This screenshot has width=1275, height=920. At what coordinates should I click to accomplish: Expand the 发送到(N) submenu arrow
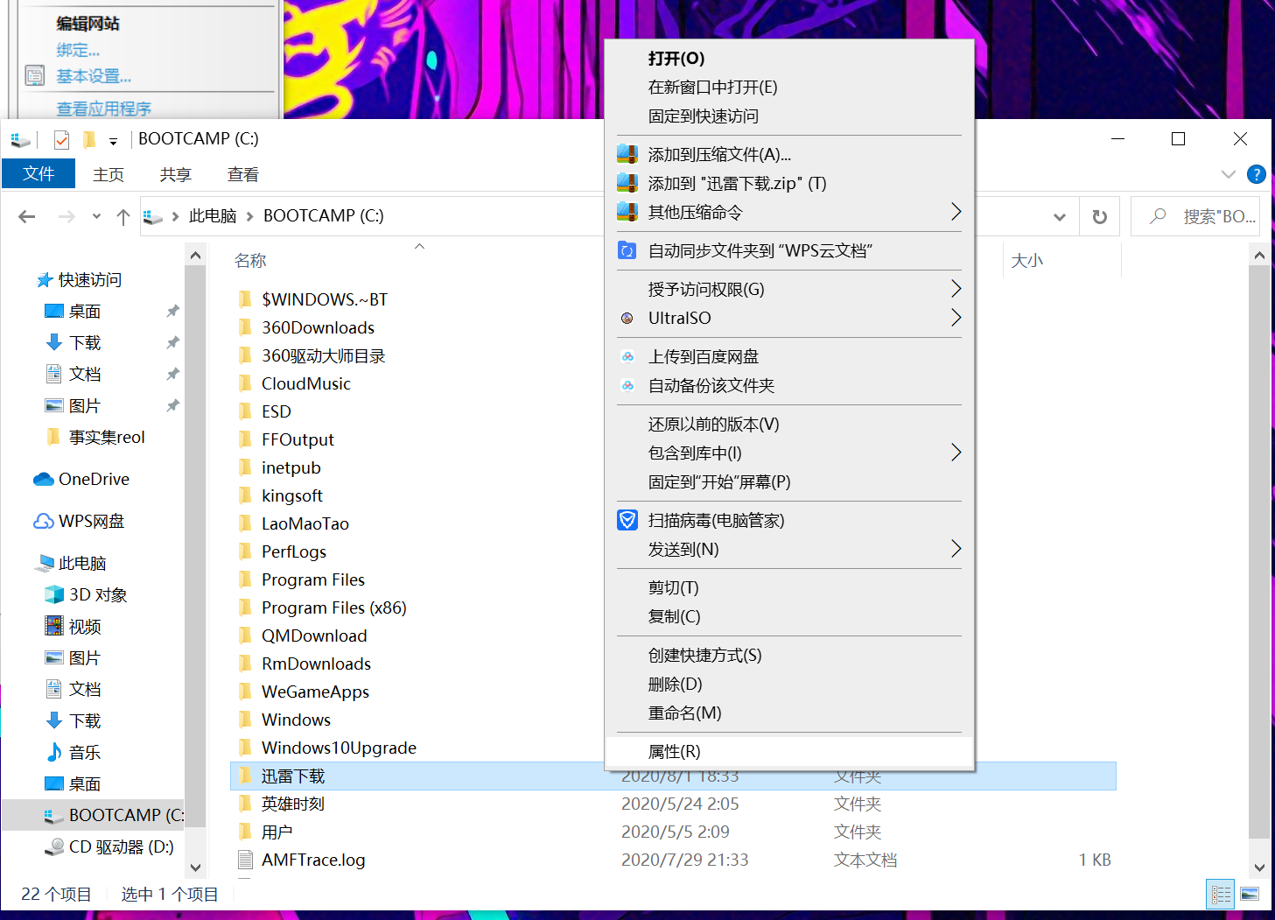[956, 549]
